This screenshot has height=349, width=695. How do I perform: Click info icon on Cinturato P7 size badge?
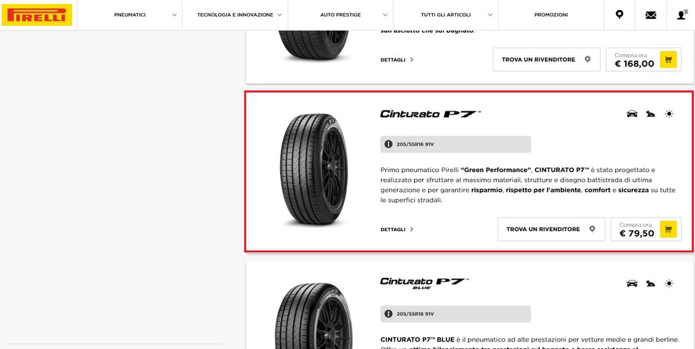tap(388, 144)
